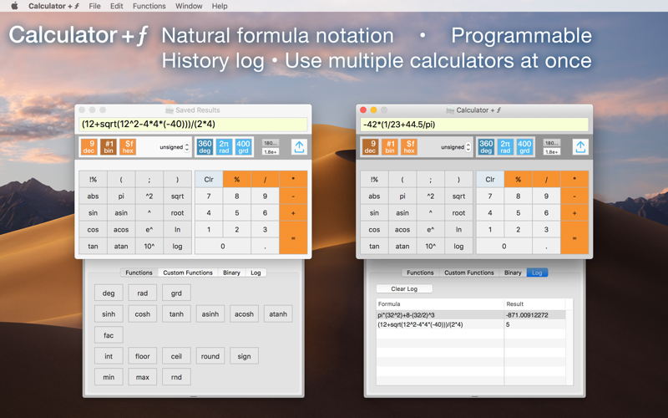This screenshot has height=418, width=668.
Task: Select bin mode in Saved Results window
Action: (109, 147)
